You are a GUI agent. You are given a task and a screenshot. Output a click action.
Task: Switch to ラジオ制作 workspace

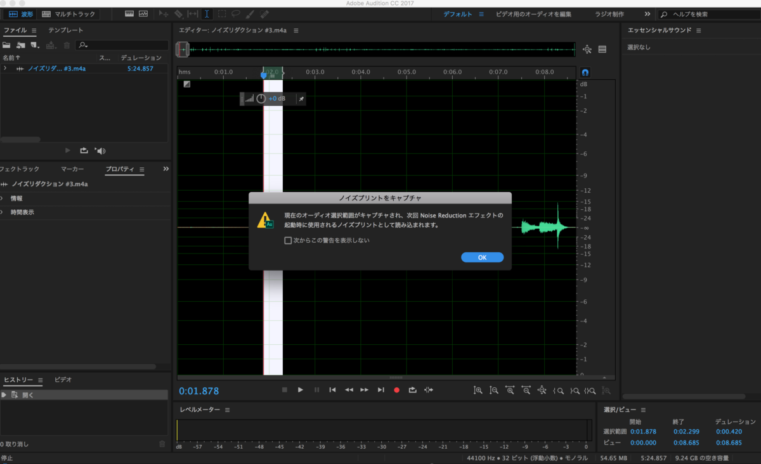[609, 14]
